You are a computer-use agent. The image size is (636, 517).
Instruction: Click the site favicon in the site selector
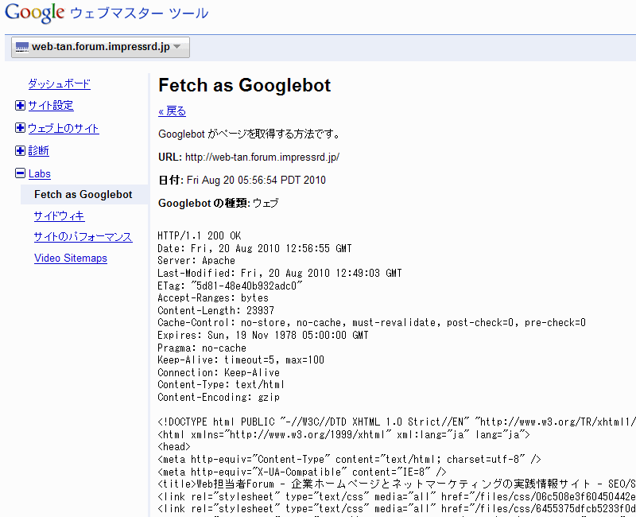(x=22, y=48)
